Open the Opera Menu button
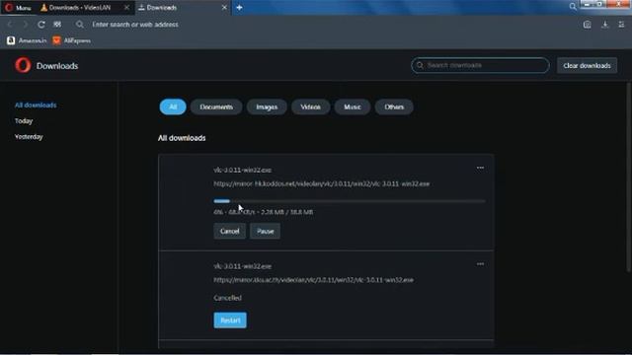The height and width of the screenshot is (355, 632). point(18,8)
